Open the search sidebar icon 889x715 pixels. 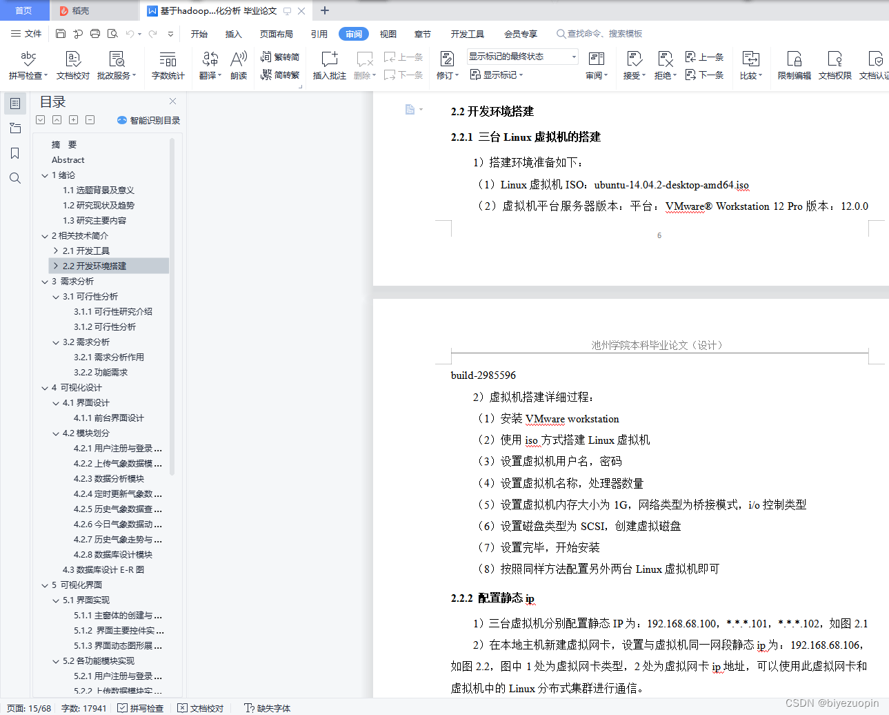15,178
